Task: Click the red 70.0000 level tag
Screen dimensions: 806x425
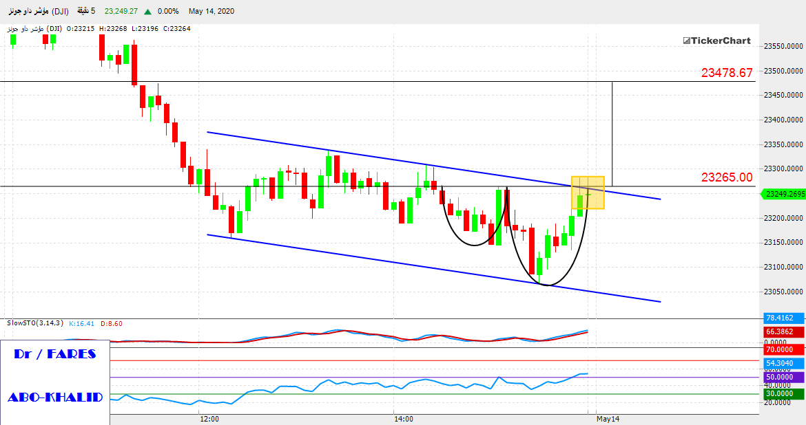Action: pyautogui.click(x=784, y=349)
